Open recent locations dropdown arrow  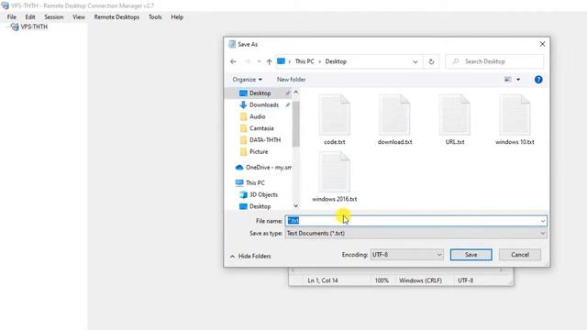259,61
